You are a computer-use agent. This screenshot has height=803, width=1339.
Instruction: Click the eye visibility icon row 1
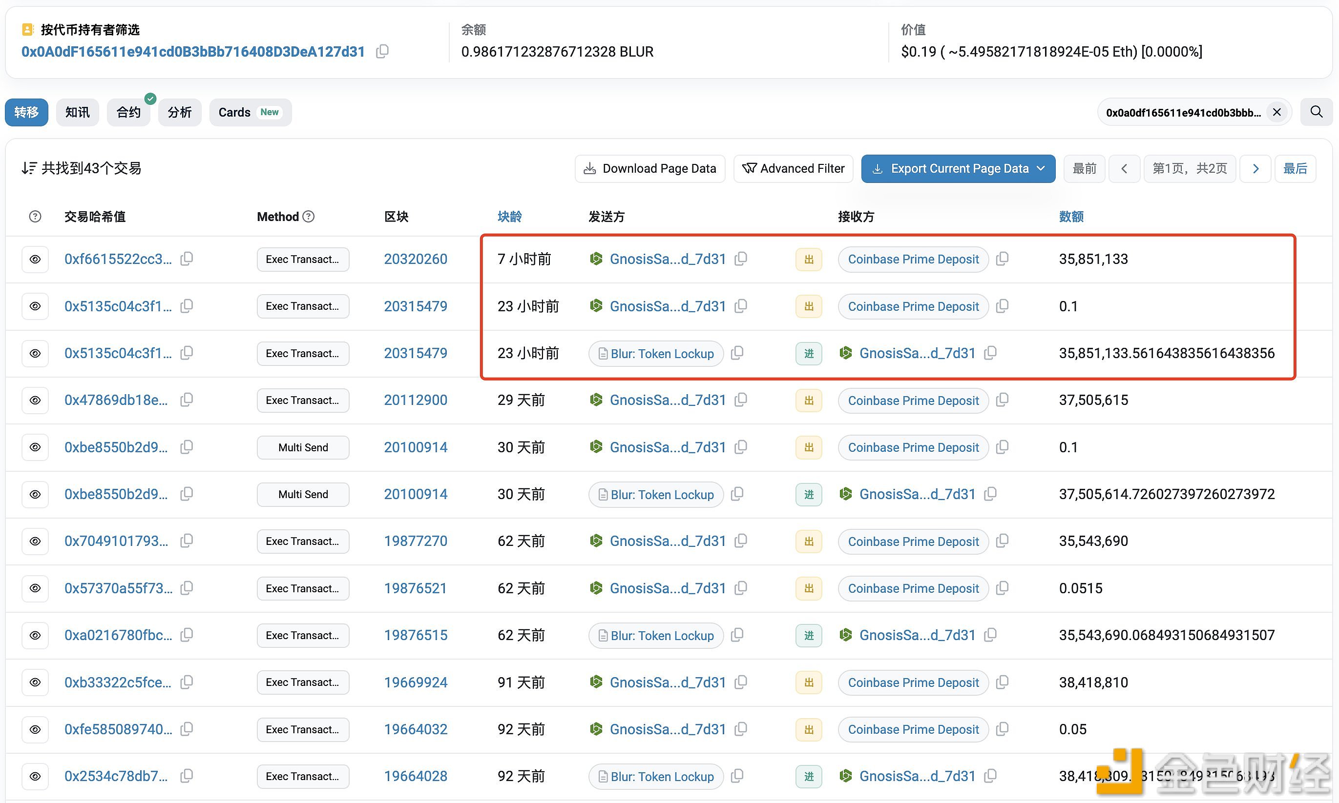coord(36,258)
